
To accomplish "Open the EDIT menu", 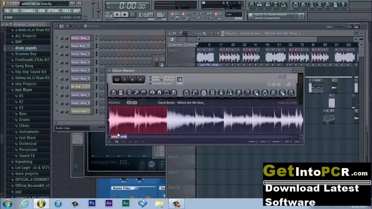I will 15,11.
